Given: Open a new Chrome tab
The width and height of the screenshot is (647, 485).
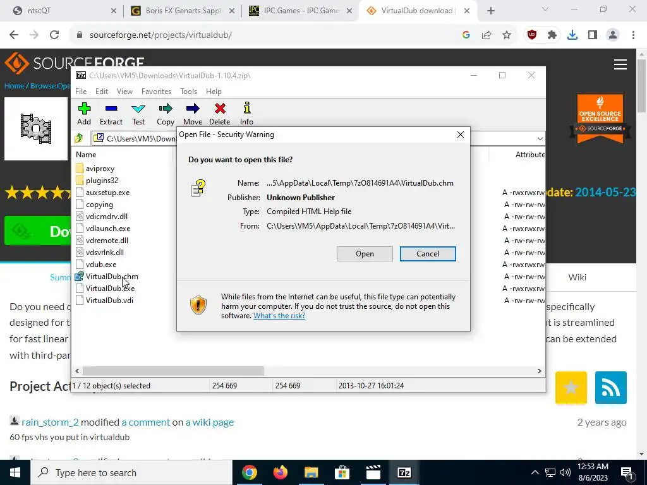Looking at the screenshot, I should pos(490,11).
